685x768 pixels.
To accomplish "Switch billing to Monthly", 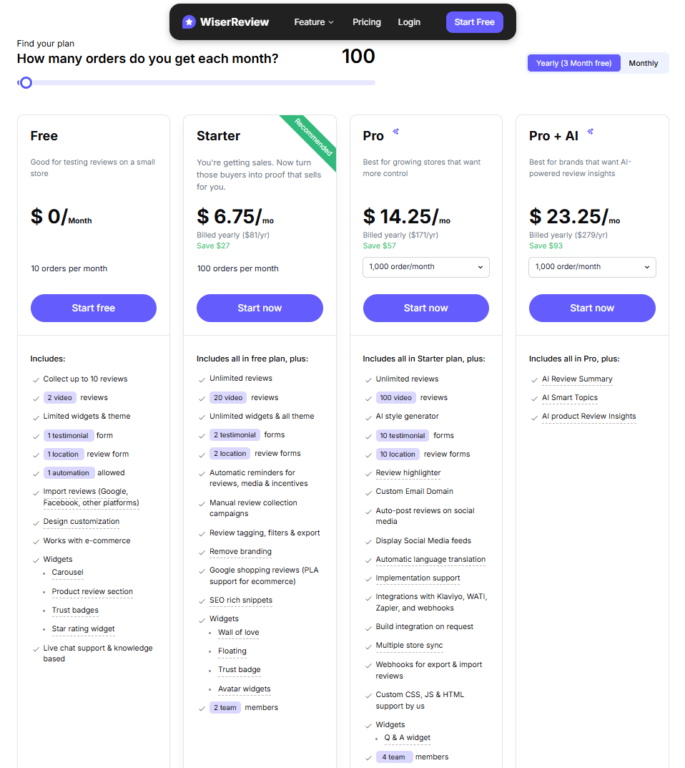I will click(643, 63).
